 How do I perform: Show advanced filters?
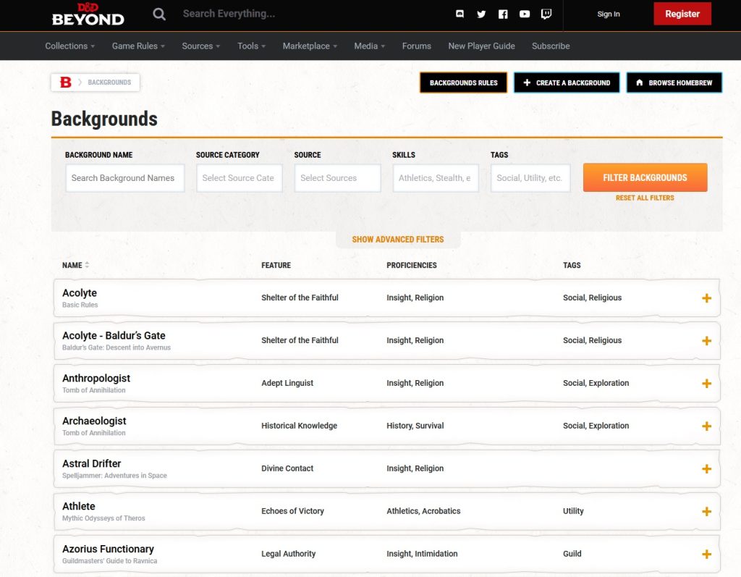pyautogui.click(x=398, y=240)
